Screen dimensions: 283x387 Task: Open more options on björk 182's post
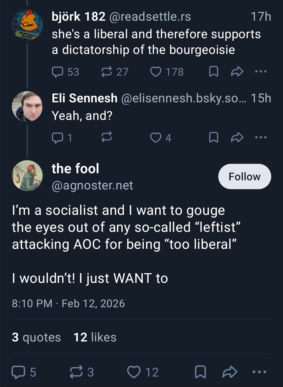pyautogui.click(x=261, y=71)
